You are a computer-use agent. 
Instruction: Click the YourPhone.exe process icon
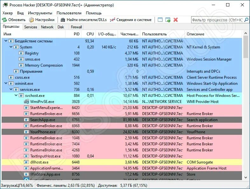tap(26, 132)
